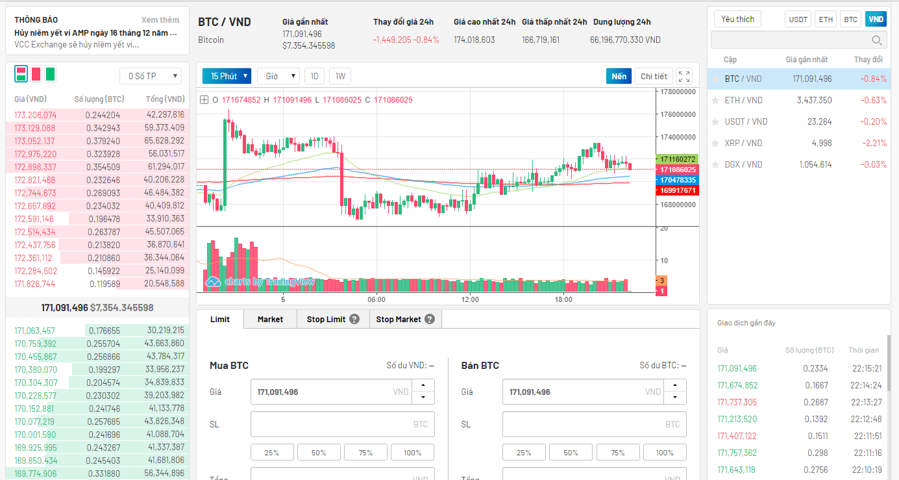Set buy amount to 75%
The height and width of the screenshot is (480, 899).
365,453
